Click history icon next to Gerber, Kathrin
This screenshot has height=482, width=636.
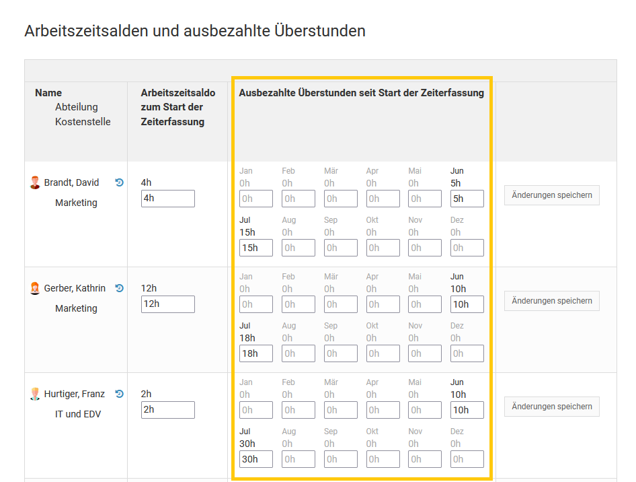[120, 288]
